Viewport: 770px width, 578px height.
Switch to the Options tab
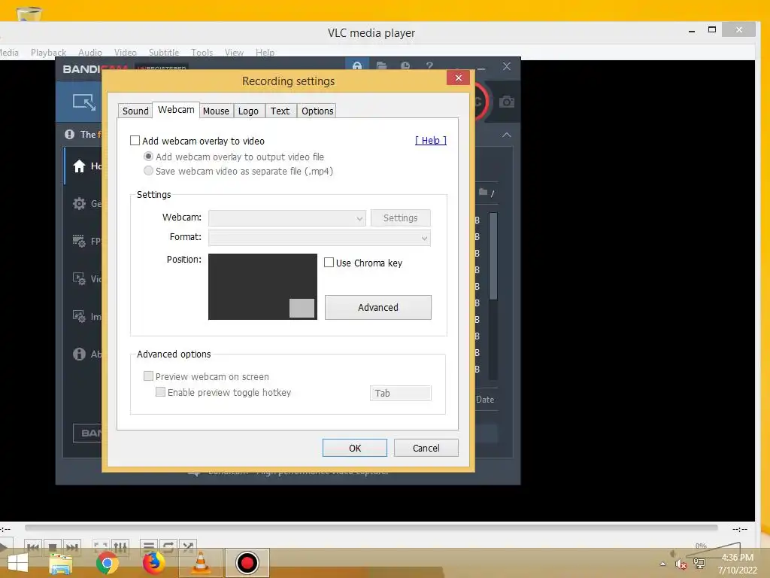click(x=317, y=111)
